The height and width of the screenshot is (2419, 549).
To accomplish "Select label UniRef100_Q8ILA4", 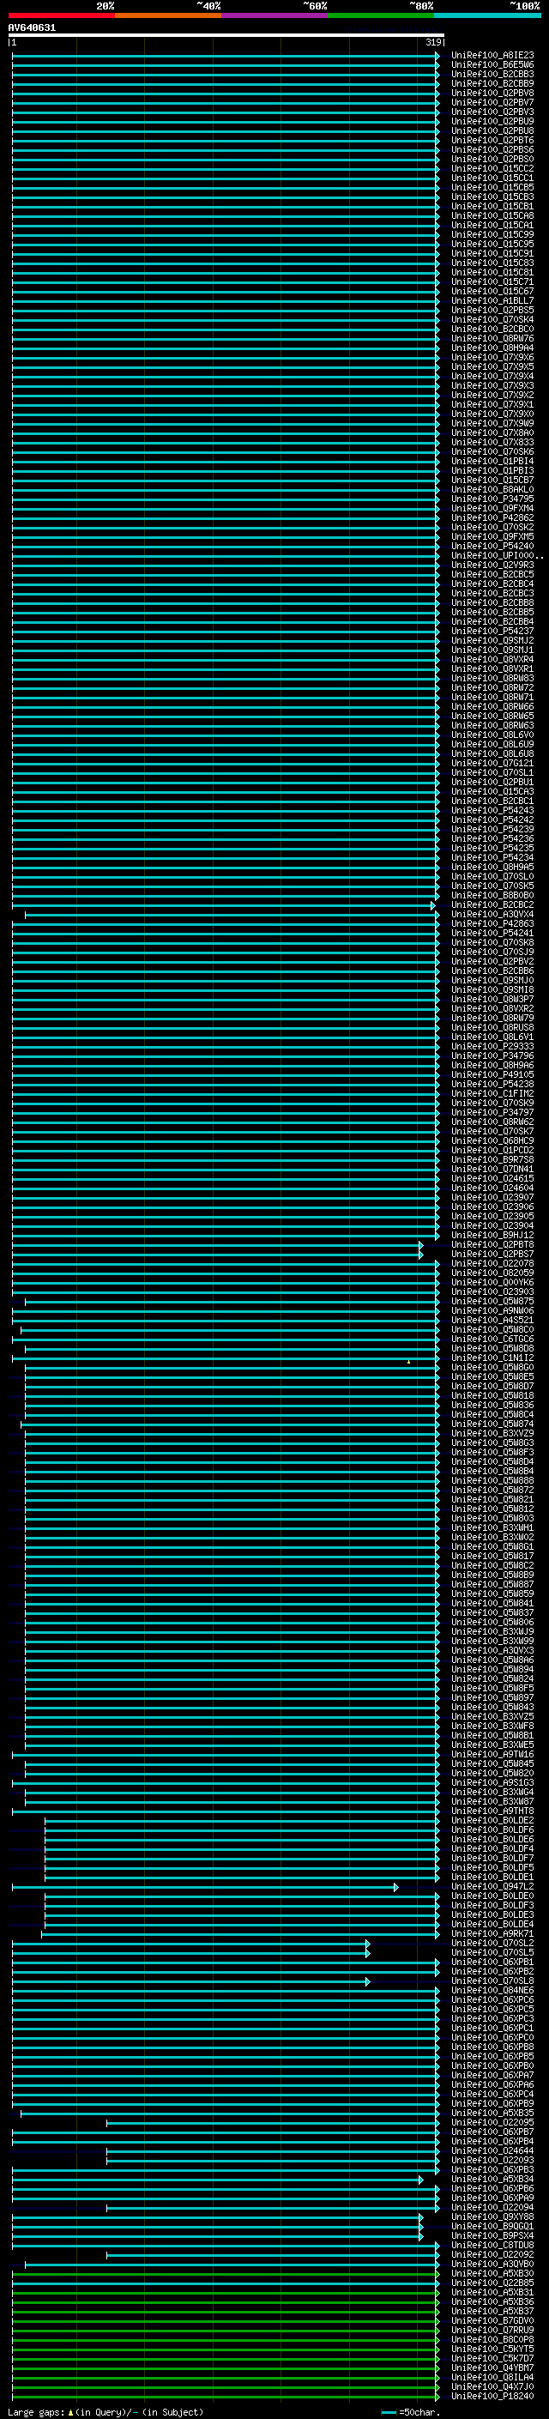I will pos(492,2378).
